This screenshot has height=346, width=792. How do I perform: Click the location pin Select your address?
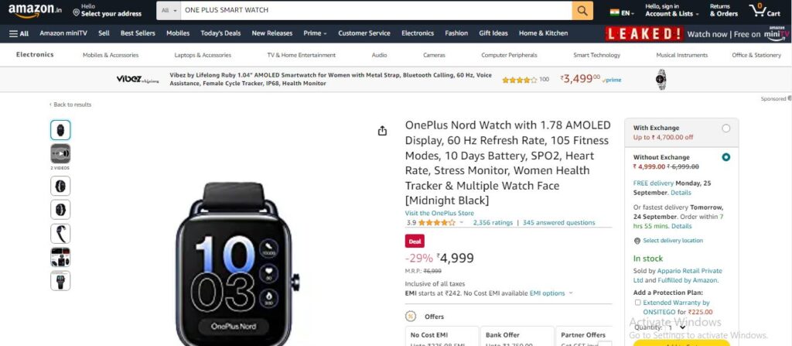(107, 10)
